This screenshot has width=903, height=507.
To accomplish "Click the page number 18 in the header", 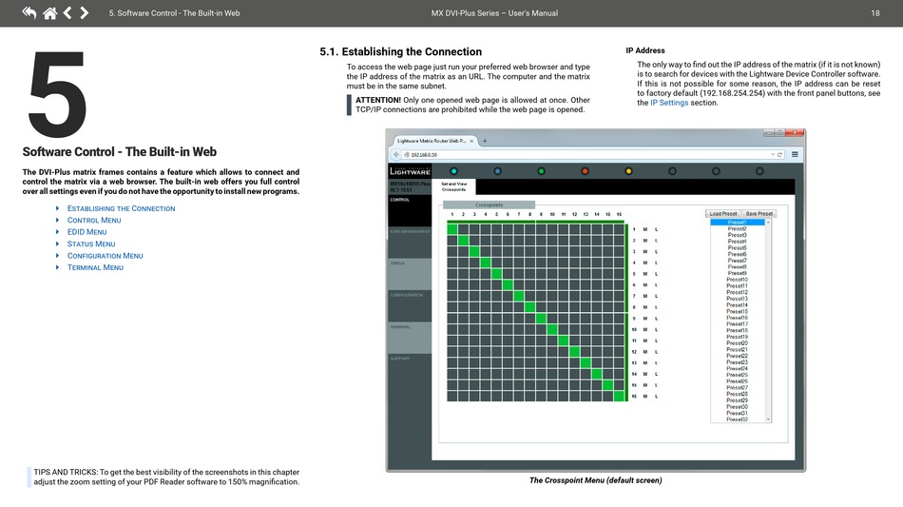I will coord(874,12).
